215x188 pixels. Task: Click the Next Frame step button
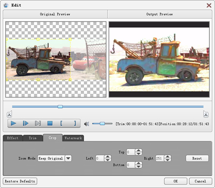(26, 123)
